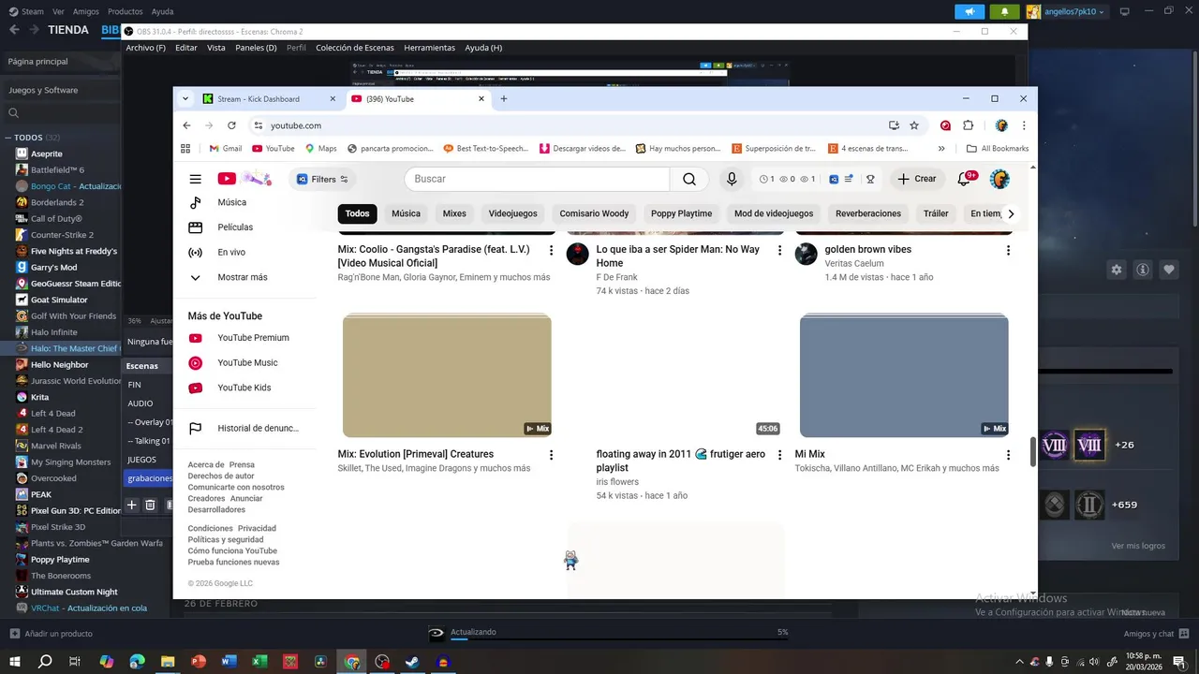Open Steam TIENDA navigation link
Image resolution: width=1199 pixels, height=674 pixels.
click(68, 30)
